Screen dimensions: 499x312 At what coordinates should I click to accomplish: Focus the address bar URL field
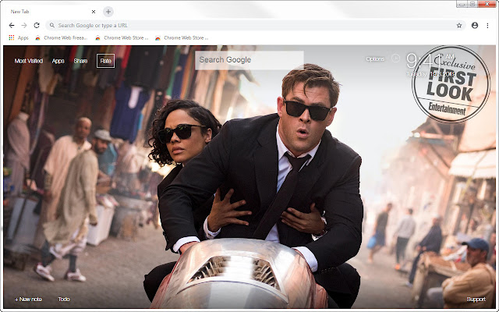(255, 26)
